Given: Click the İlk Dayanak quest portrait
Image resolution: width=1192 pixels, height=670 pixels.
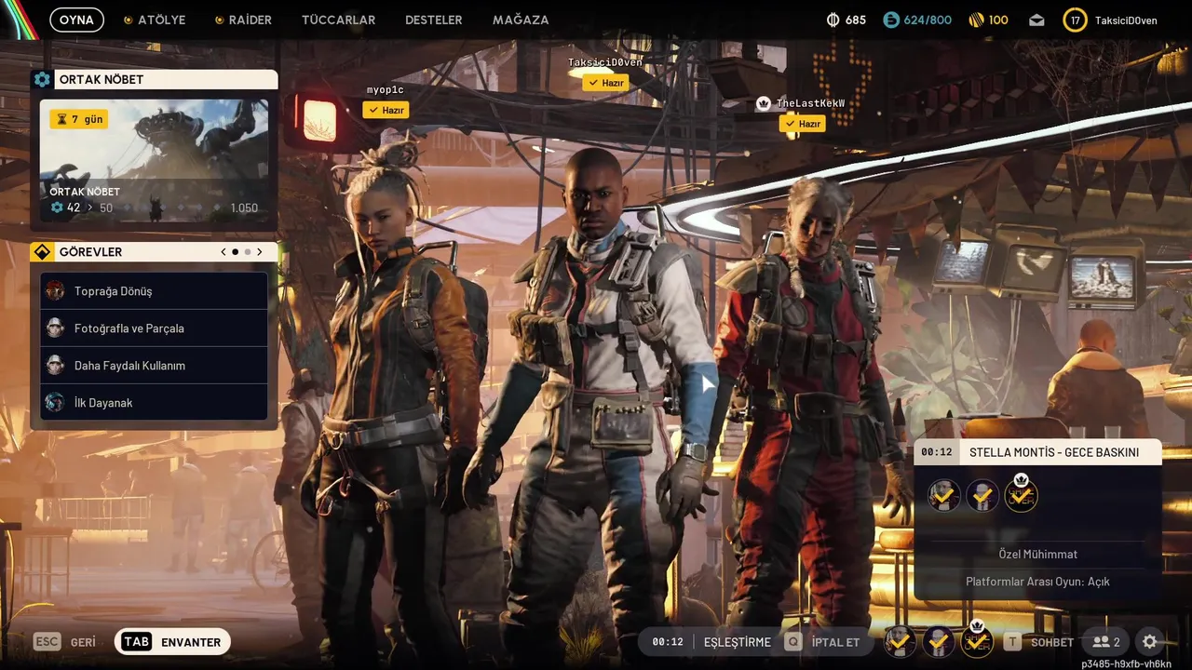Looking at the screenshot, I should click(x=55, y=403).
